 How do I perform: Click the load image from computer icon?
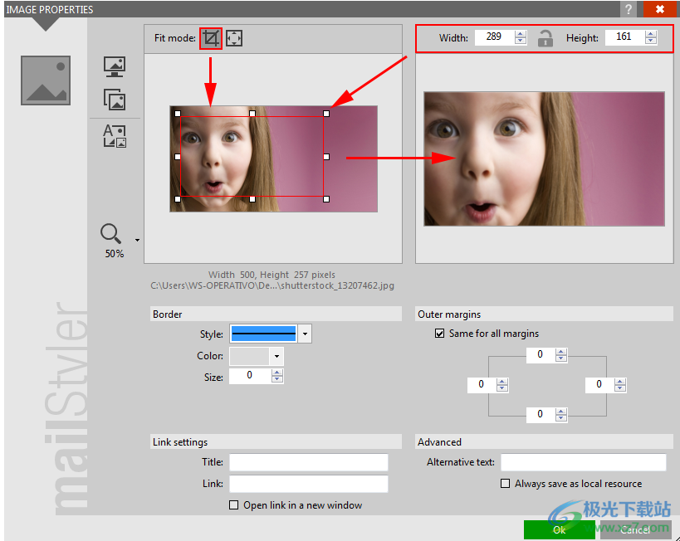[114, 66]
